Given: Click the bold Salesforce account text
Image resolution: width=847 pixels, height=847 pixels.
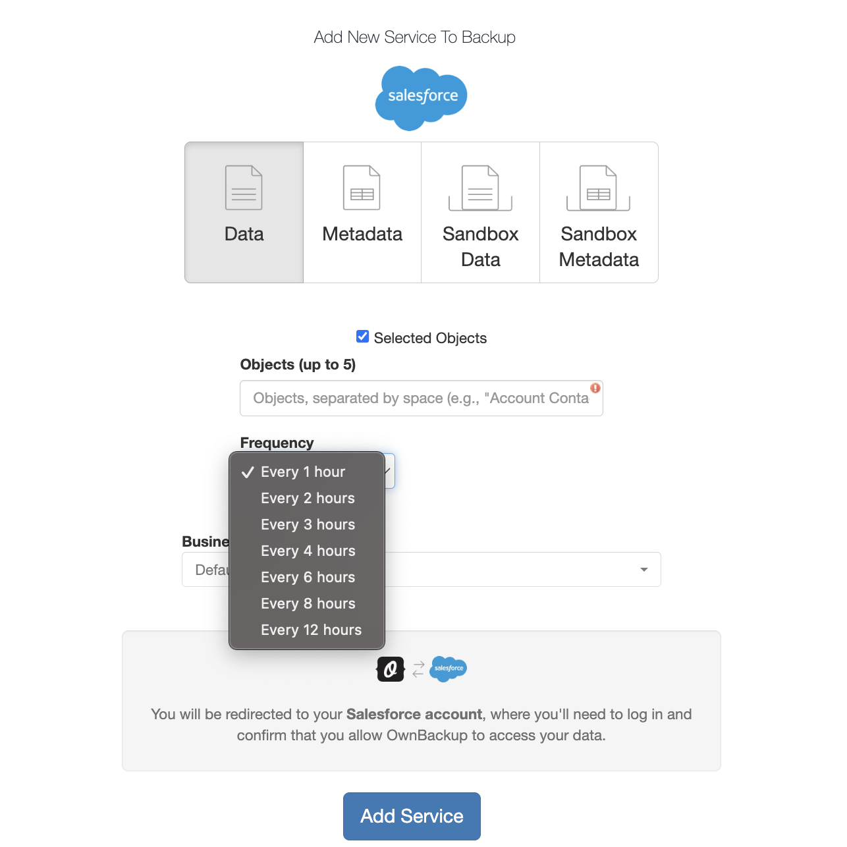Looking at the screenshot, I should [x=414, y=714].
